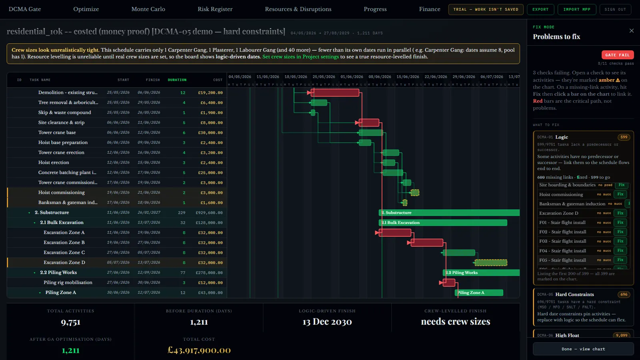
Task: Fix Hoist commissioning missing successor
Action: [x=620, y=194]
